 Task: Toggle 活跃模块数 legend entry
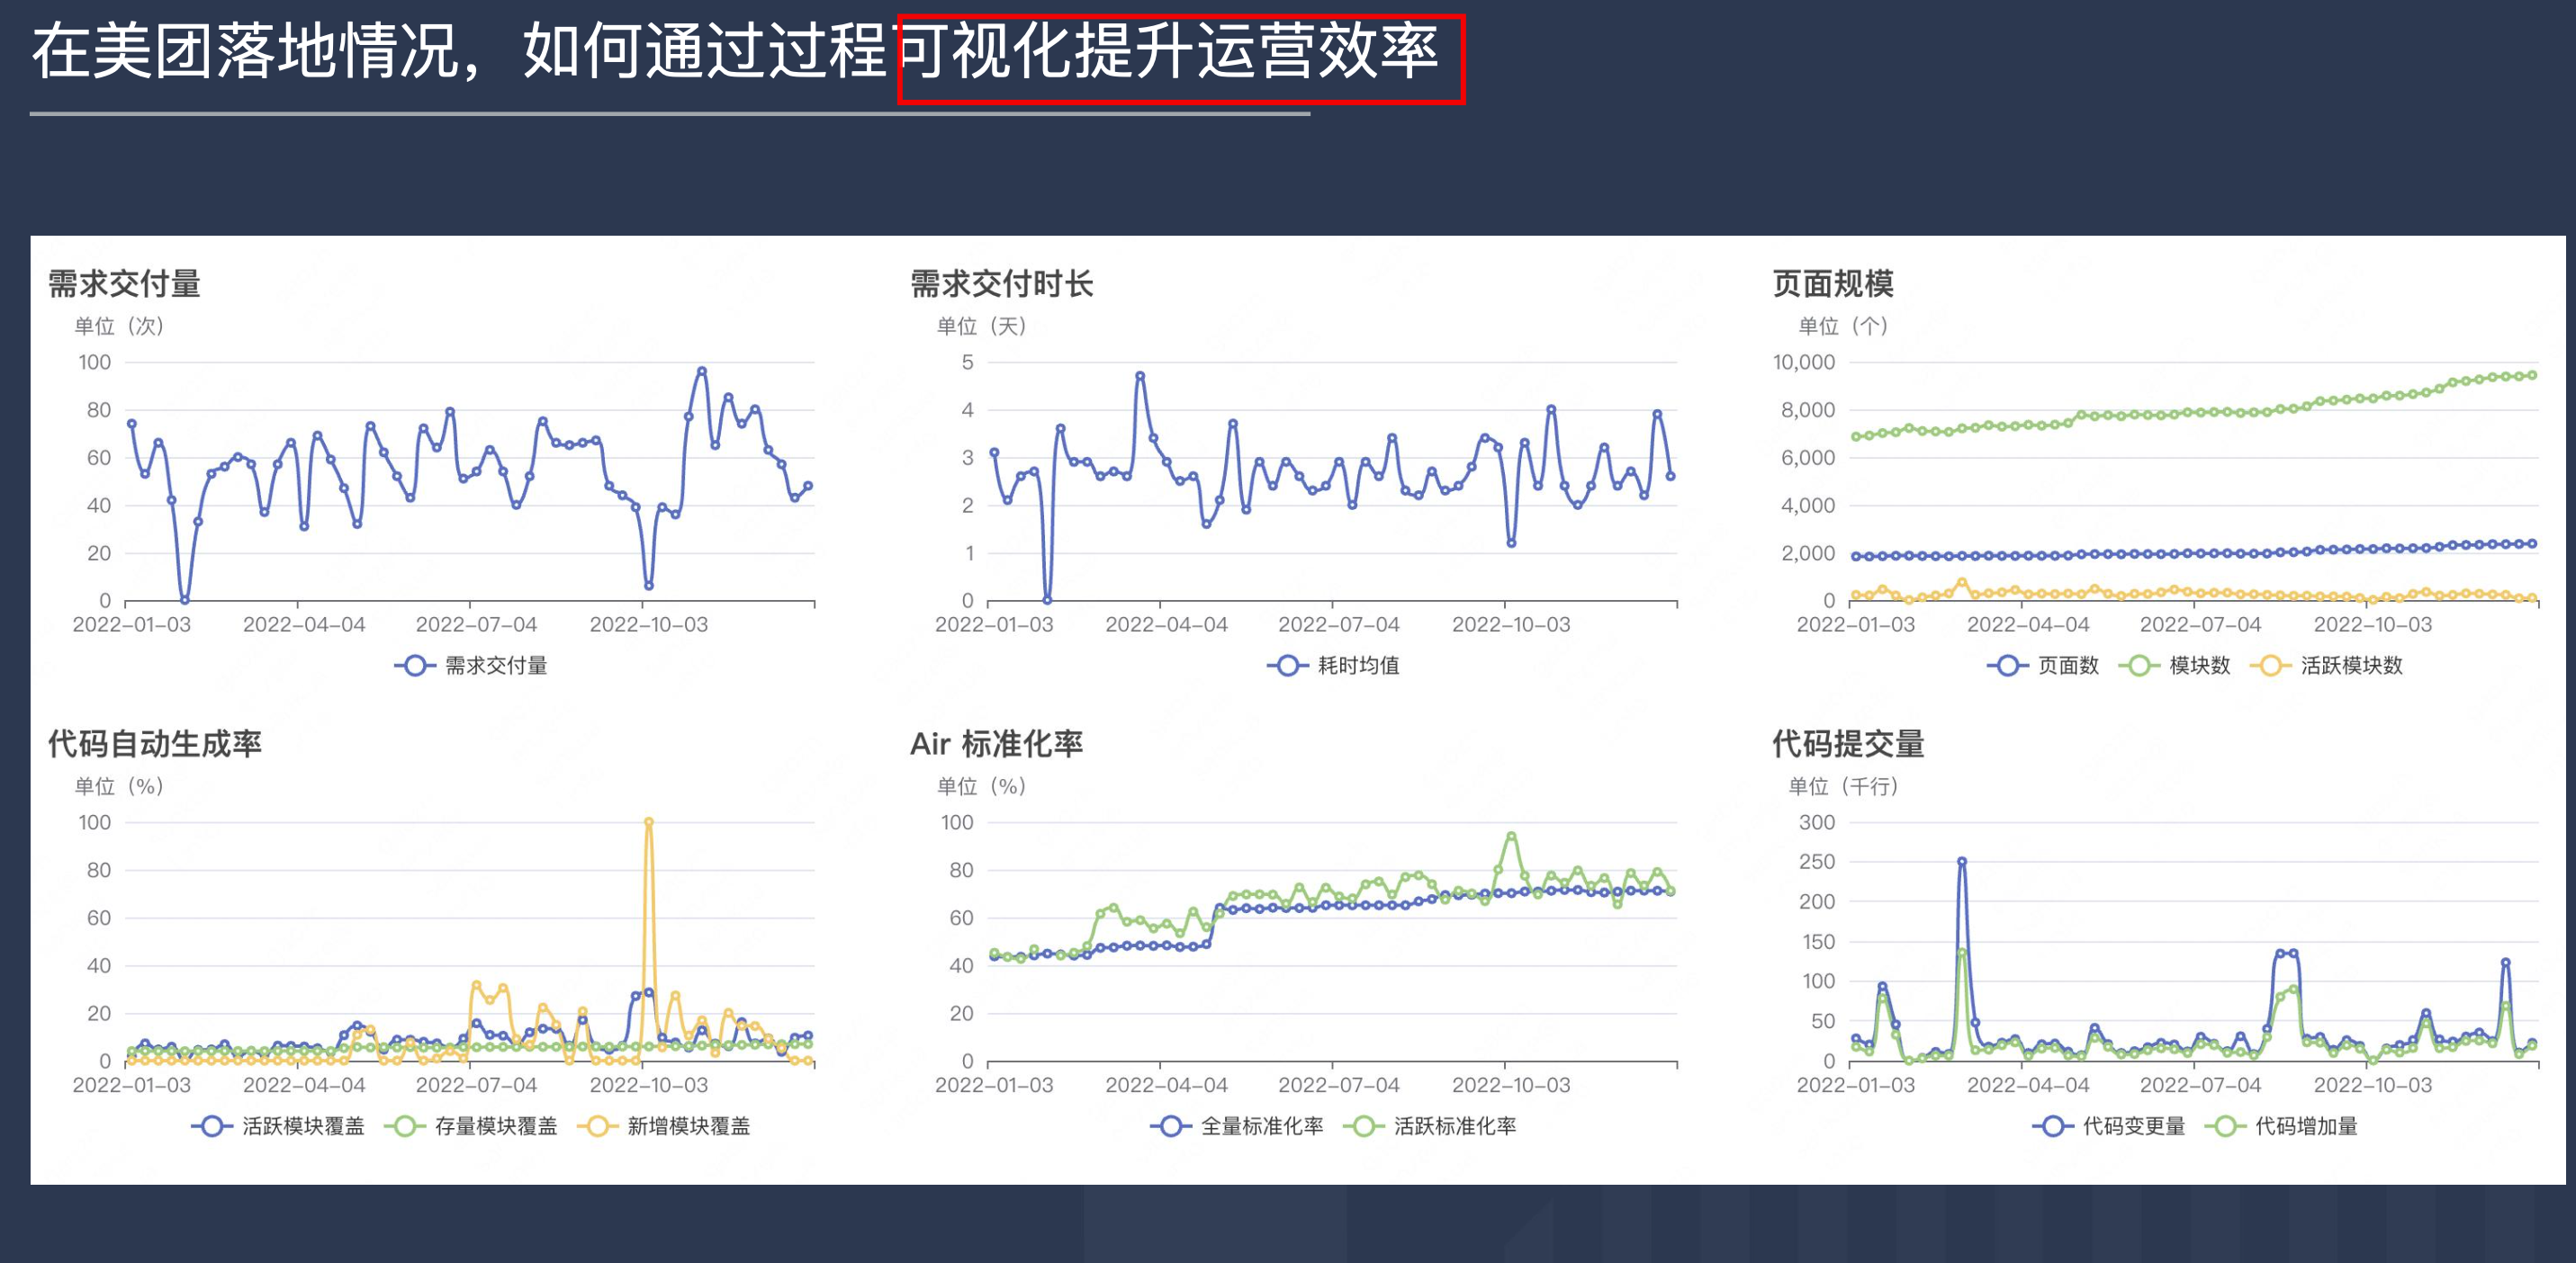2326,666
